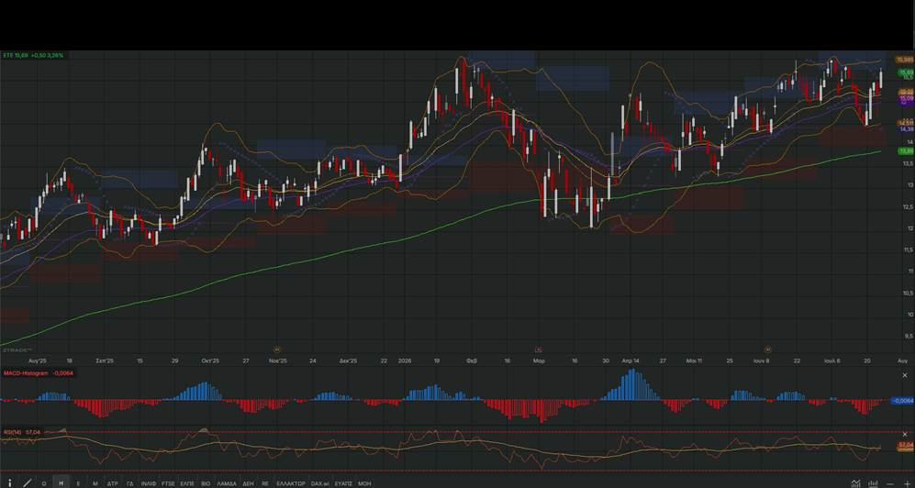Click the 57,04 RSI value tag
The width and height of the screenshot is (915, 488).
coord(906,445)
